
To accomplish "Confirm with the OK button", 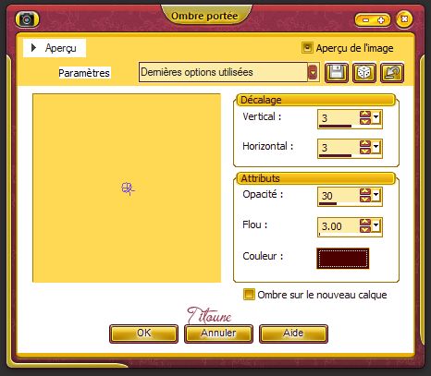I will click(143, 334).
